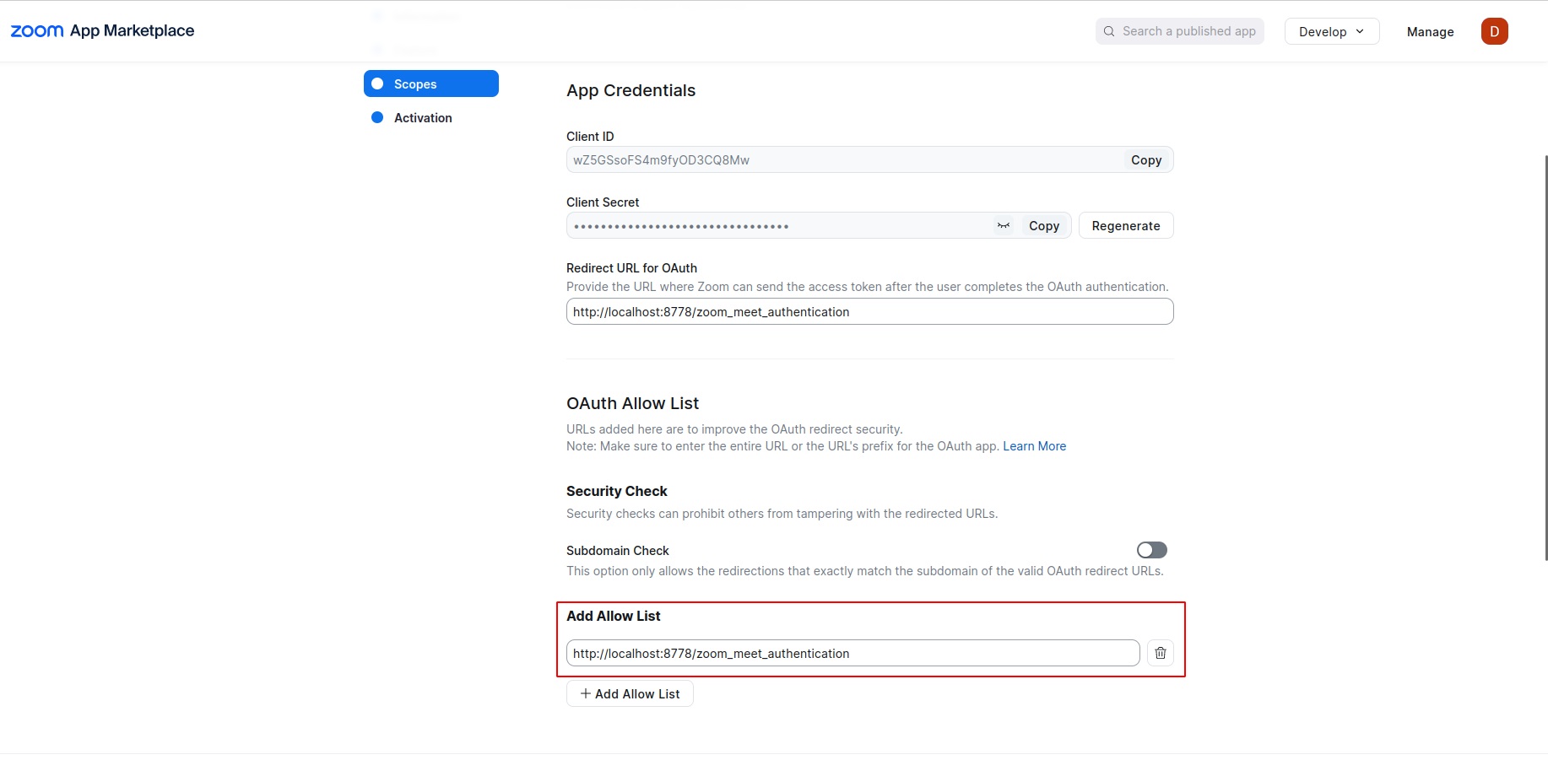Focus the Search a published app box
Screen dimensions: 1548x760
click(x=1188, y=31)
